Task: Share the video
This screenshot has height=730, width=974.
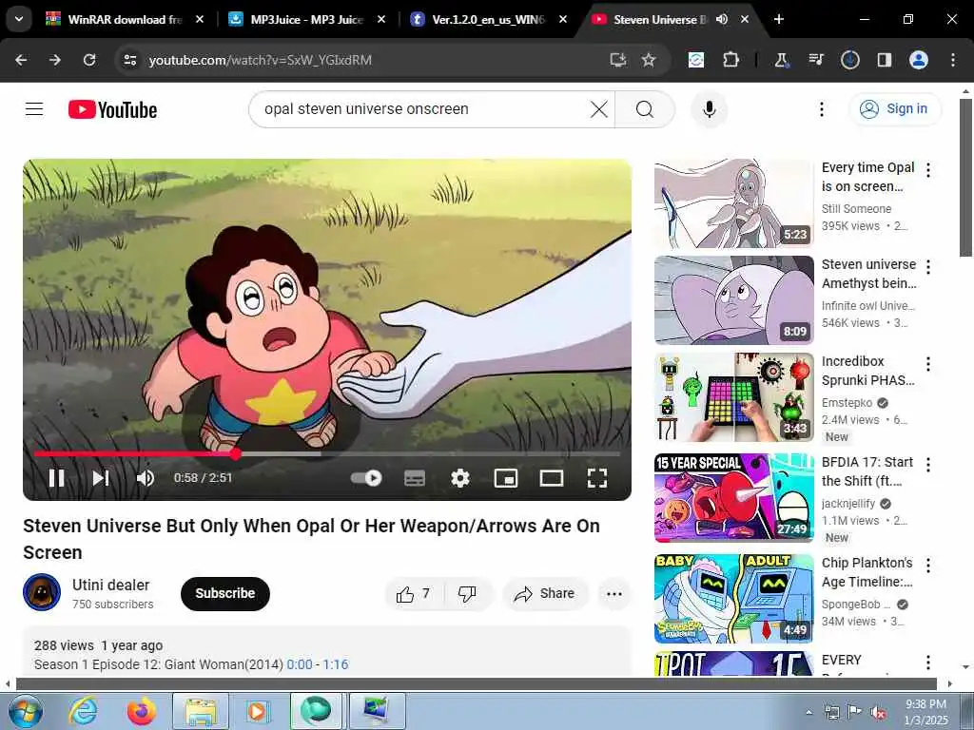Action: pyautogui.click(x=545, y=594)
